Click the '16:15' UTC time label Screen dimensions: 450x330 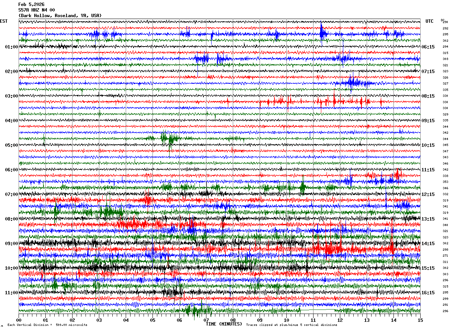click(428, 293)
